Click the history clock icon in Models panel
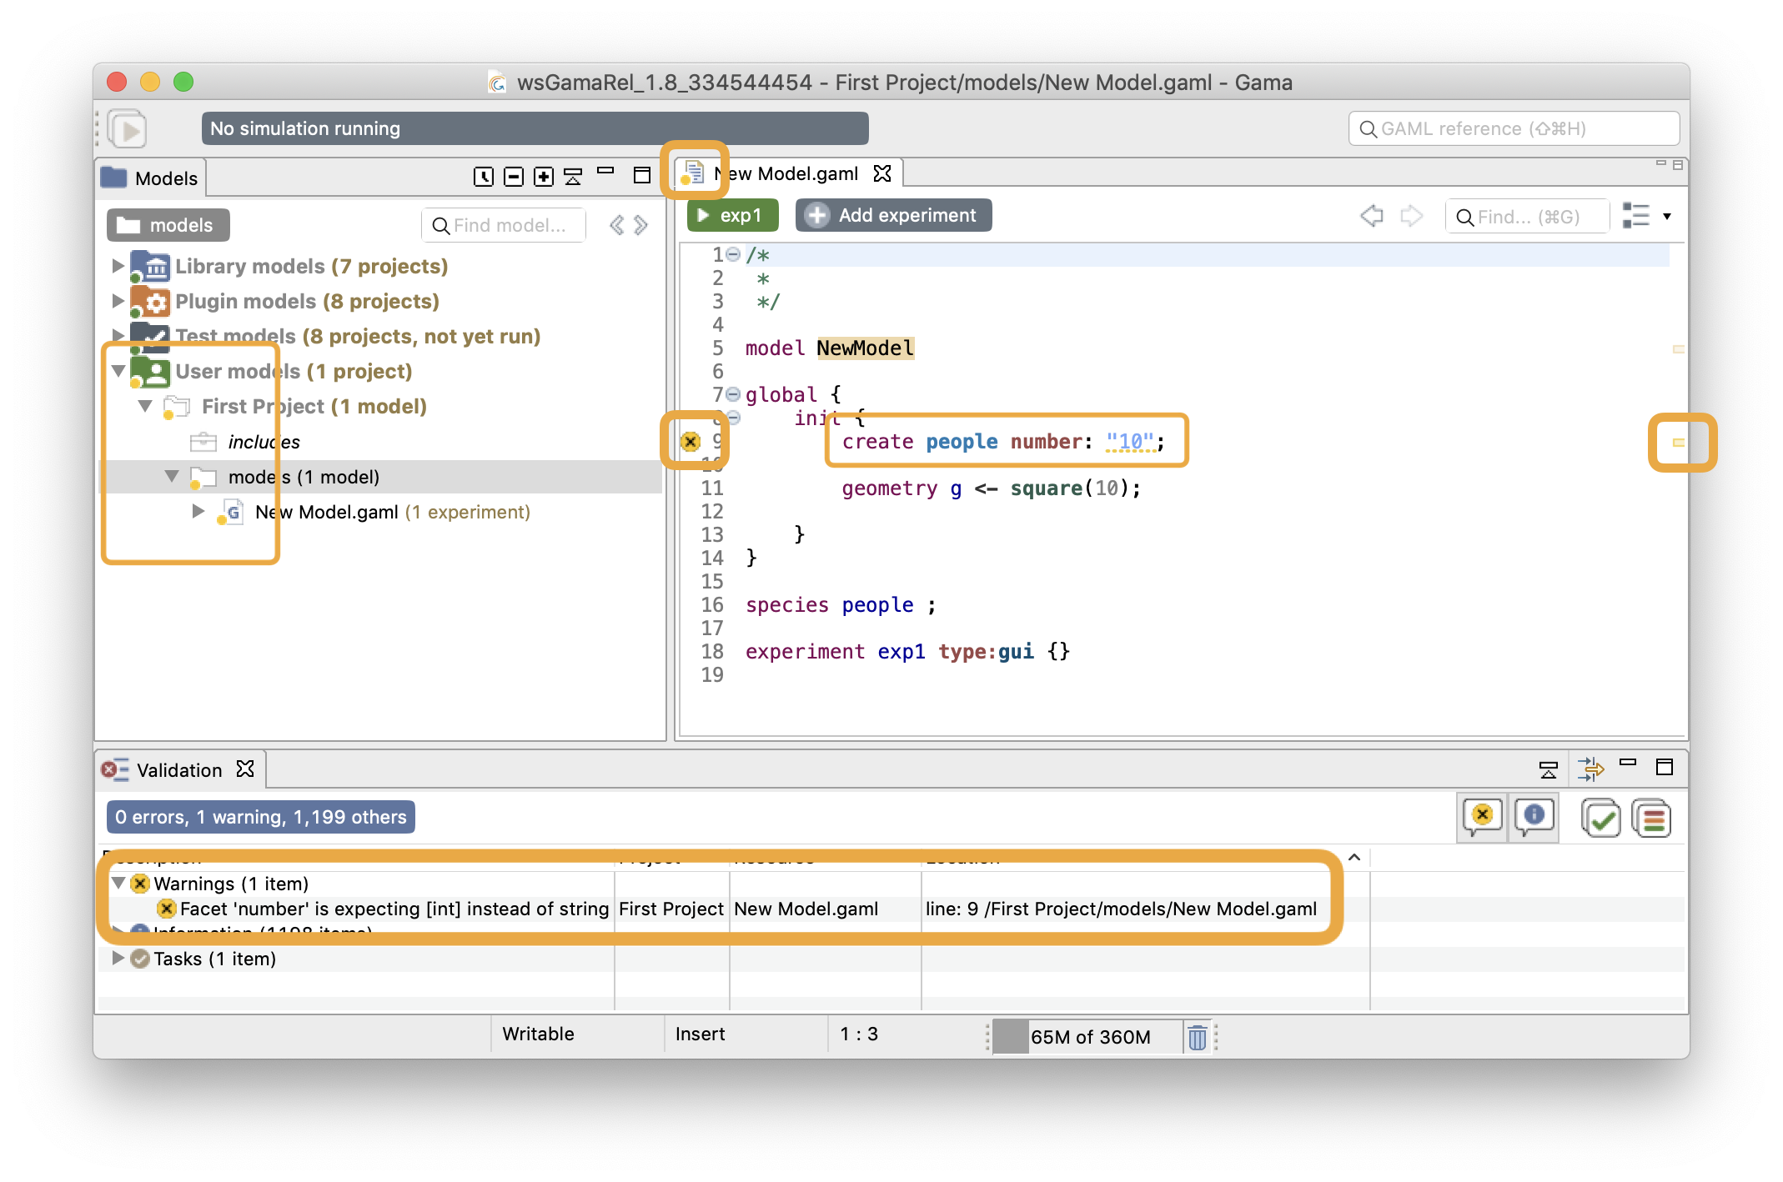 tap(483, 176)
